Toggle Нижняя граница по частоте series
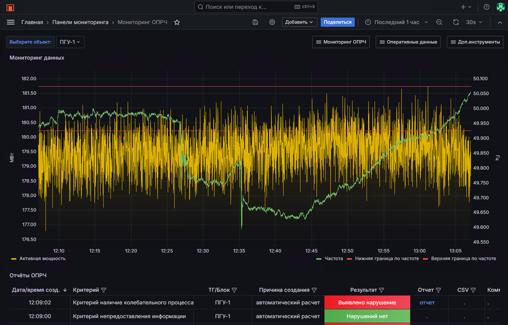 386,259
